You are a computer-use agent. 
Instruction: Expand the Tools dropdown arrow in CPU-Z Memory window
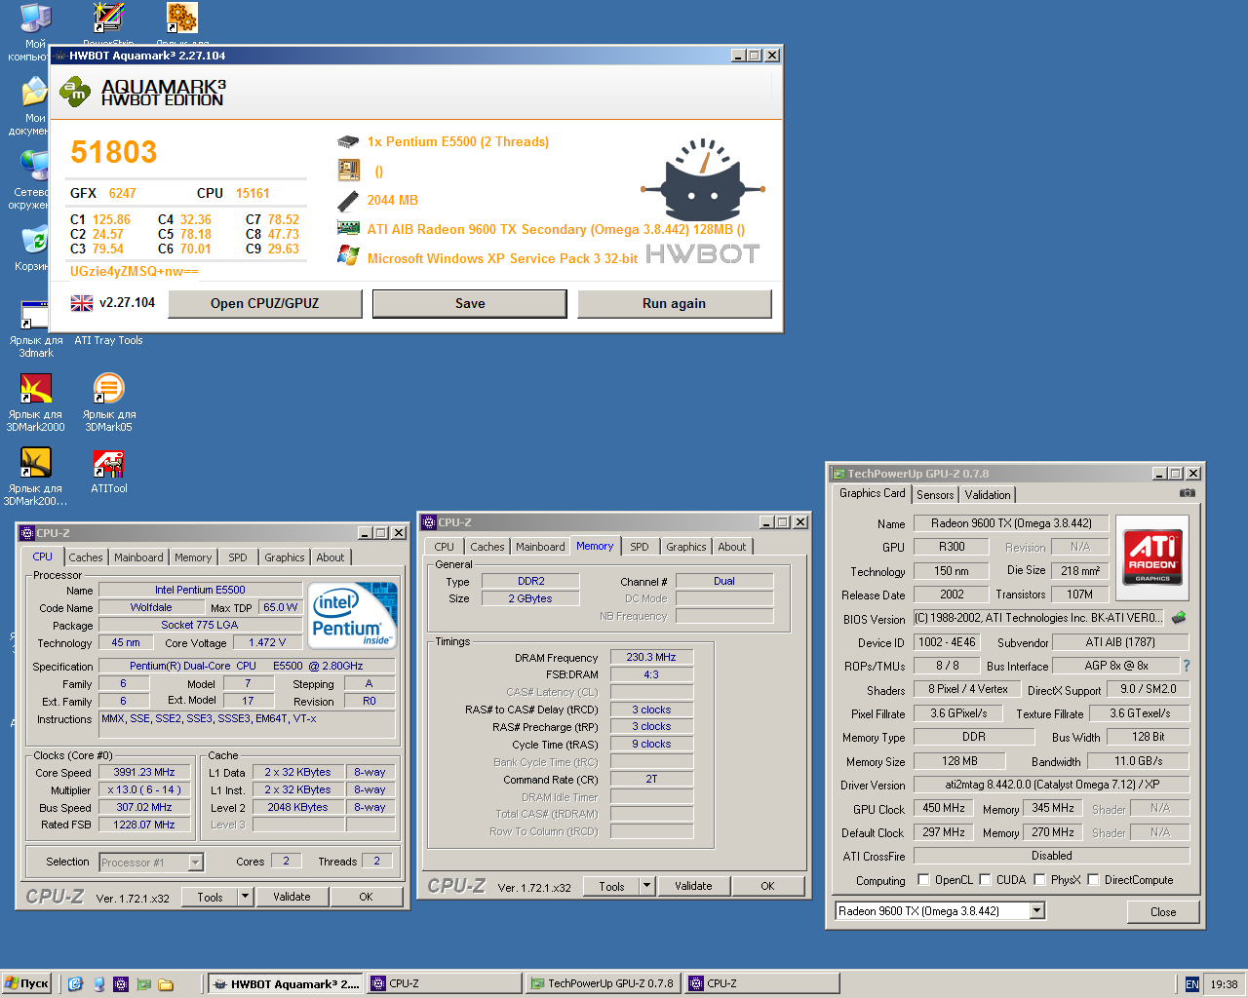pos(646,886)
